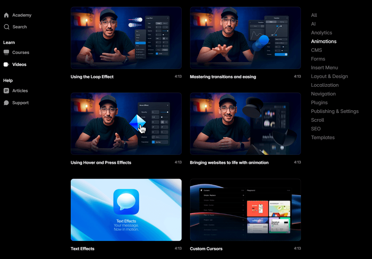Click the Videos camera icon
The width and height of the screenshot is (372, 259).
coord(6,64)
